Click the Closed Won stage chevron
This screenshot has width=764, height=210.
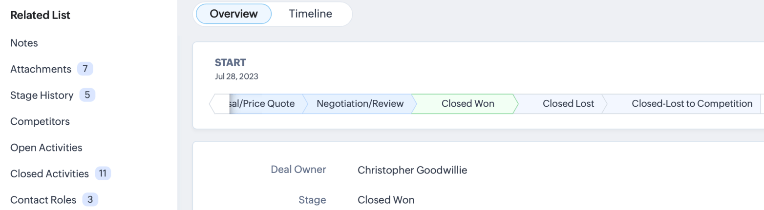pyautogui.click(x=467, y=104)
